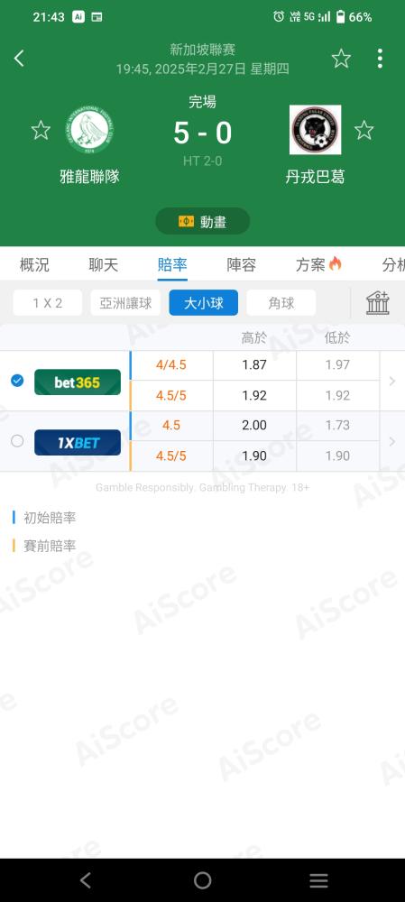Tap the 賽前賠率 legend label
The image size is (405, 902).
pyautogui.click(x=50, y=546)
